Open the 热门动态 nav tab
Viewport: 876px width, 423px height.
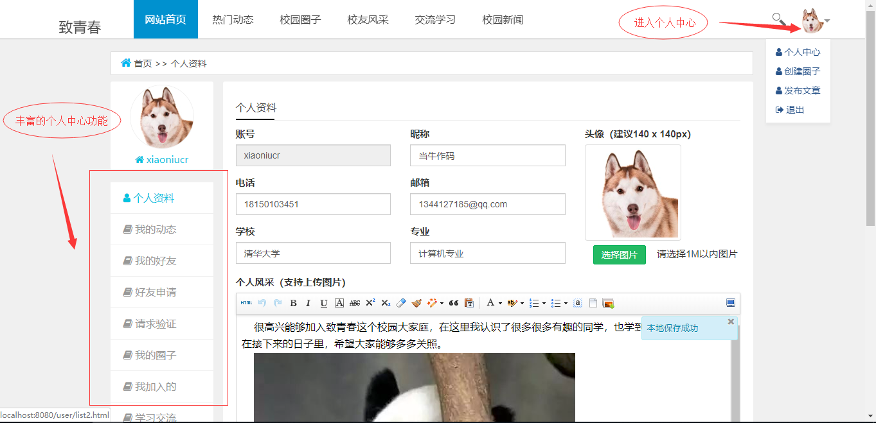pos(233,19)
